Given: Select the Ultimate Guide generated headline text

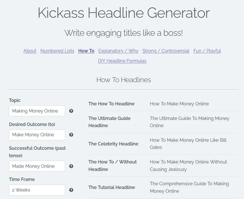Looking at the screenshot, I should 189,122.
